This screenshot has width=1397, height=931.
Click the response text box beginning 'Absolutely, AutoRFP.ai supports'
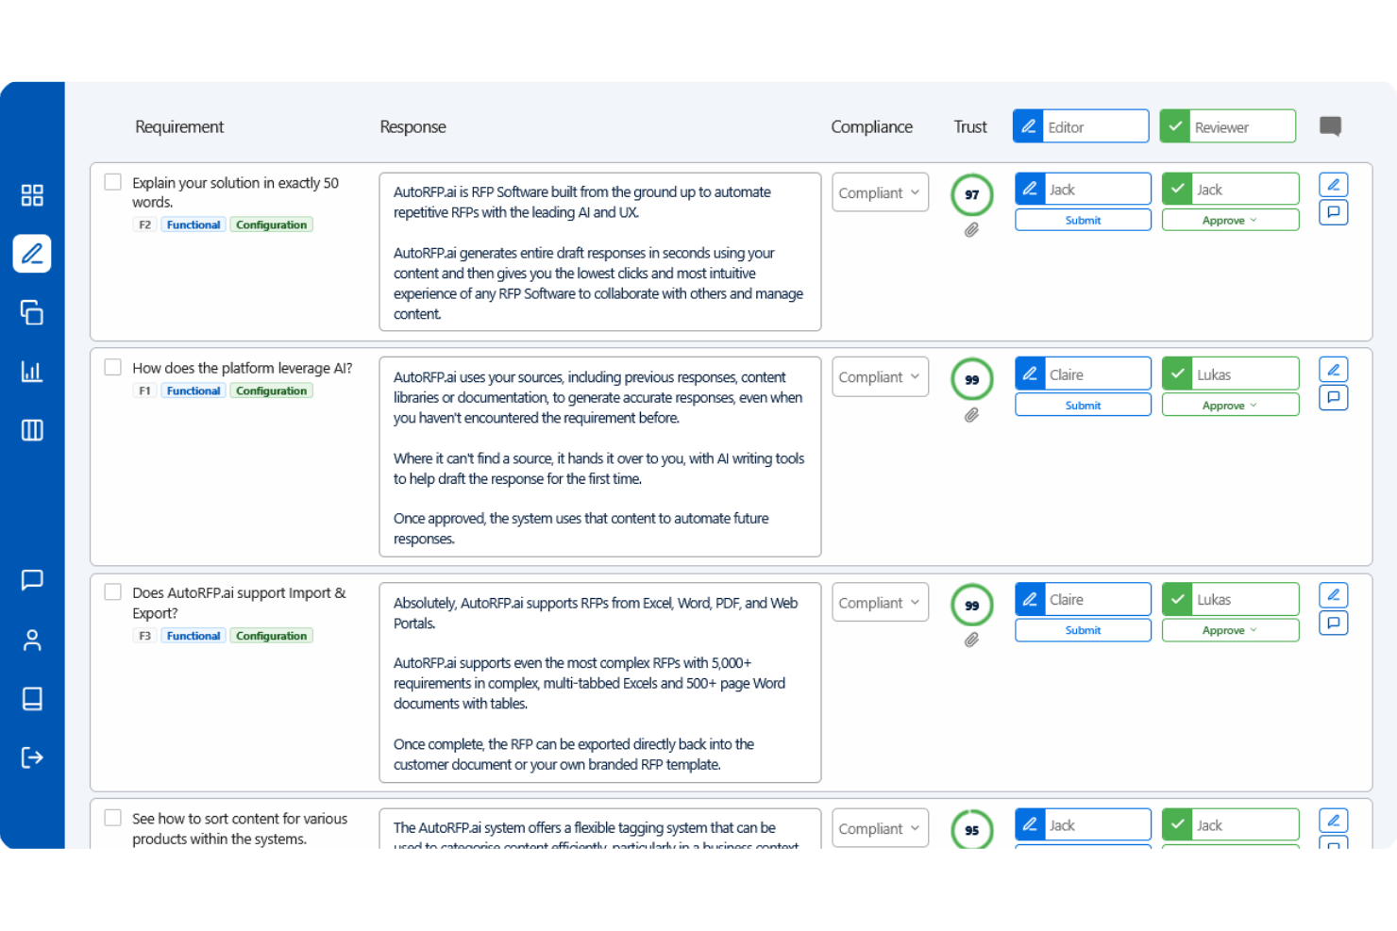pyautogui.click(x=600, y=683)
